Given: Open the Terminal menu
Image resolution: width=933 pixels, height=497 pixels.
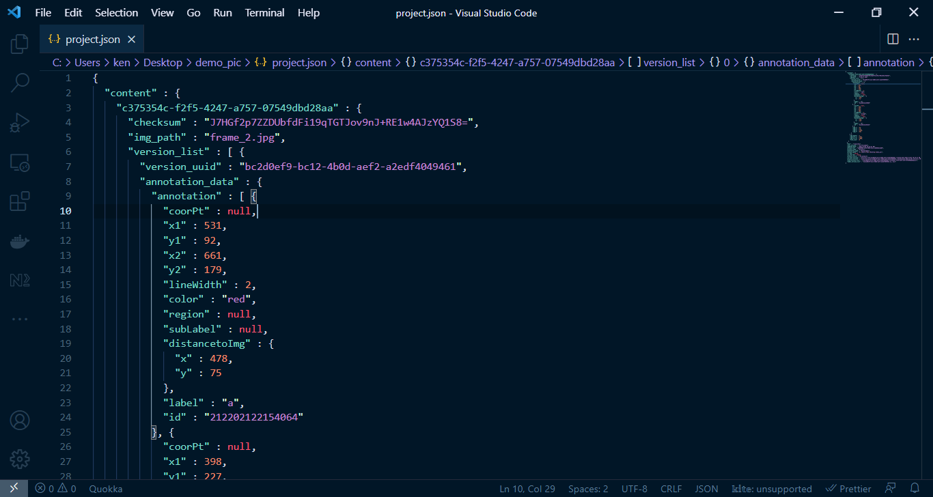Looking at the screenshot, I should 264,12.
